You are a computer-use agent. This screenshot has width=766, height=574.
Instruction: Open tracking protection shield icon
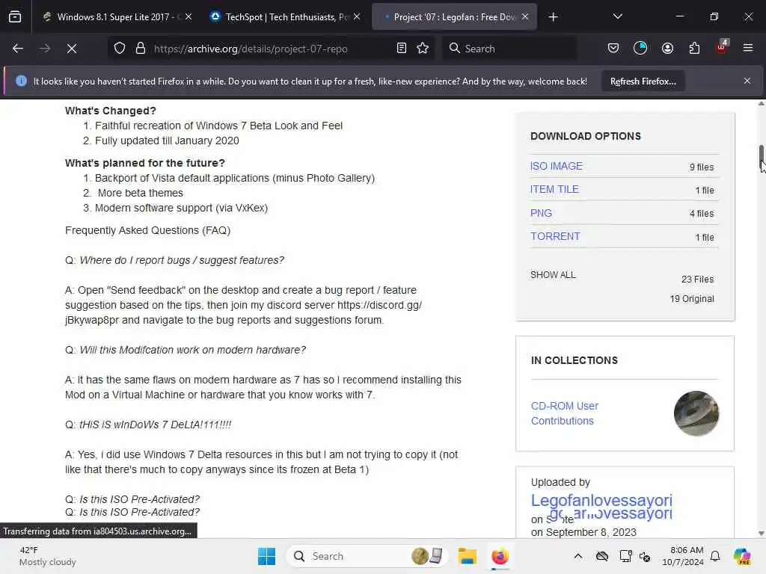pyautogui.click(x=120, y=49)
